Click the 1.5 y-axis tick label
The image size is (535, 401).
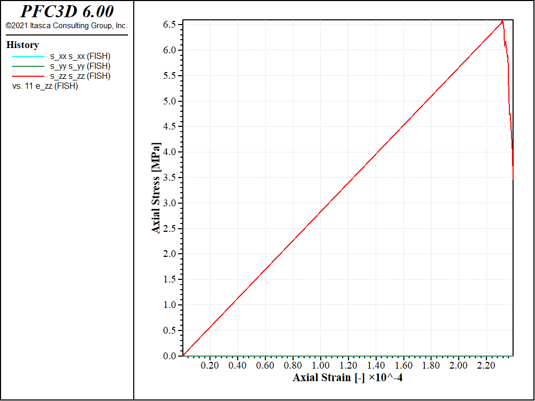pos(170,279)
